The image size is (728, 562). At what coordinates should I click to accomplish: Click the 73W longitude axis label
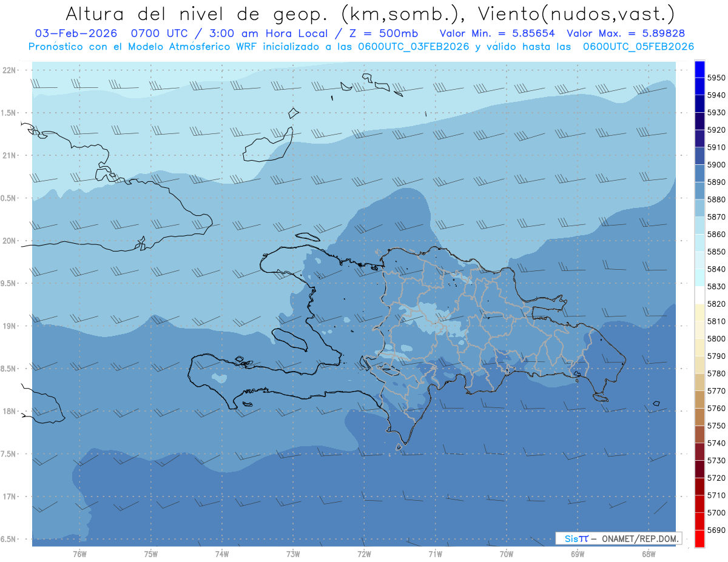click(293, 554)
